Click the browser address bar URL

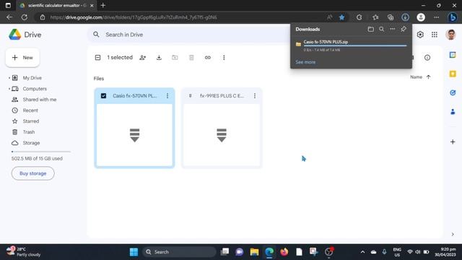134,17
